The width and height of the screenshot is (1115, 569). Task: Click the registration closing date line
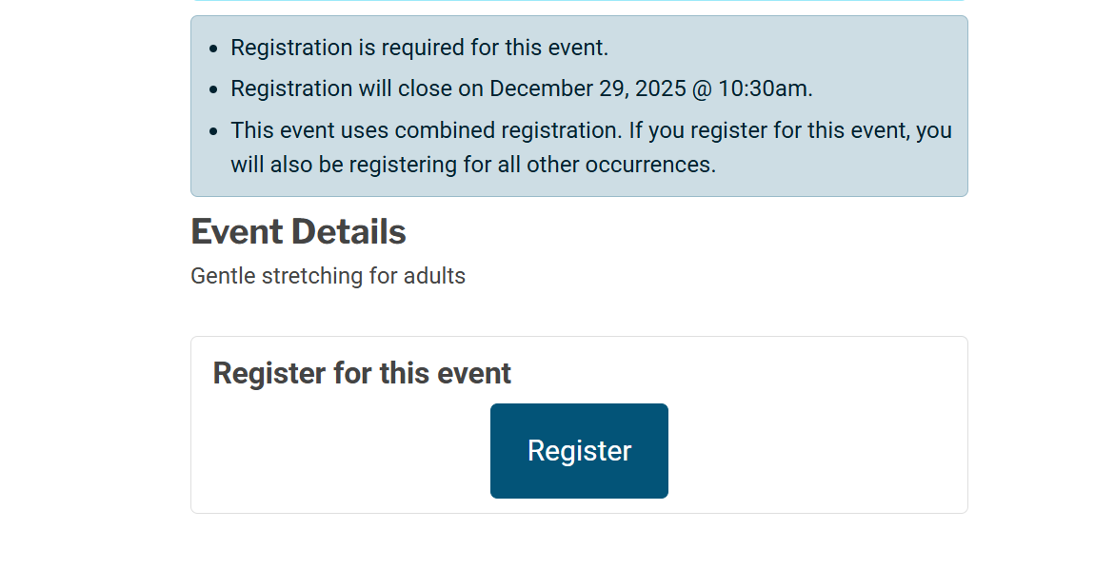[x=521, y=89]
